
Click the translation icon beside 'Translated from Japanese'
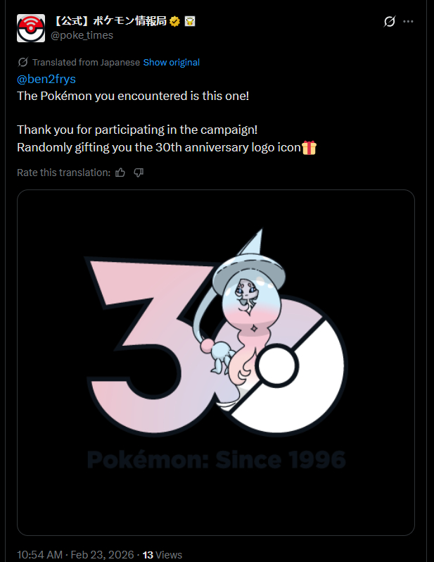coord(23,62)
